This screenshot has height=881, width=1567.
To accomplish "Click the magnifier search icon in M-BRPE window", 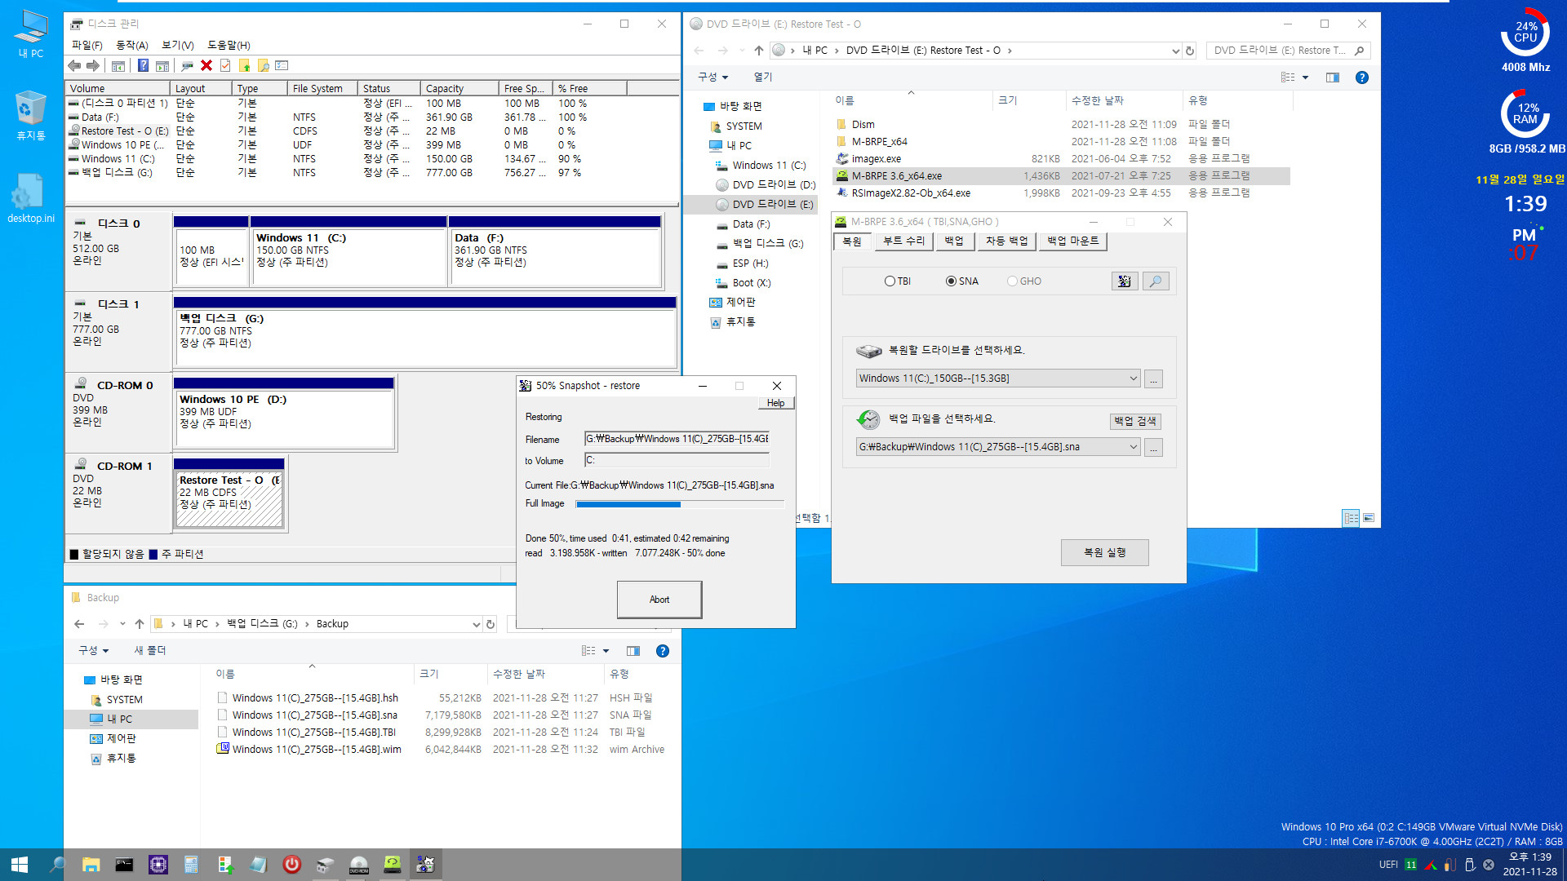I will click(x=1156, y=281).
